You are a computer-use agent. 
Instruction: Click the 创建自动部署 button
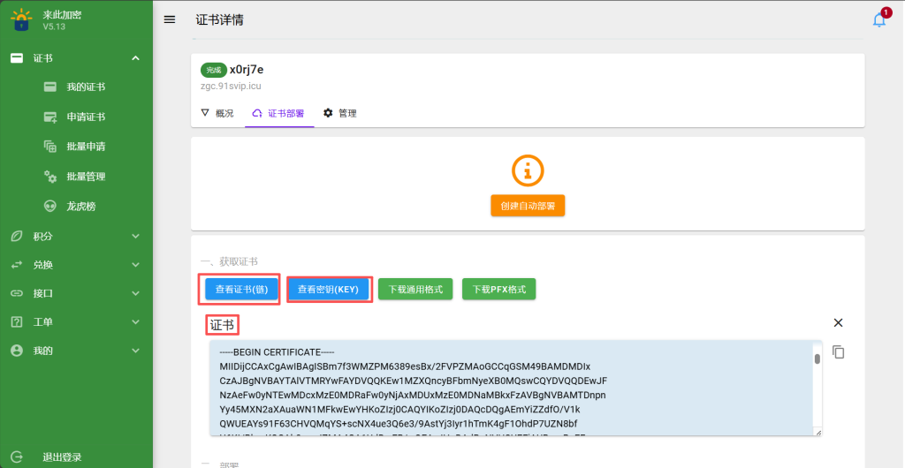click(528, 206)
